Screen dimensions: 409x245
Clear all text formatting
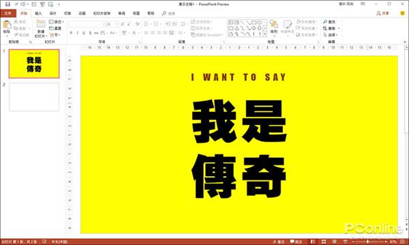tap(138, 24)
